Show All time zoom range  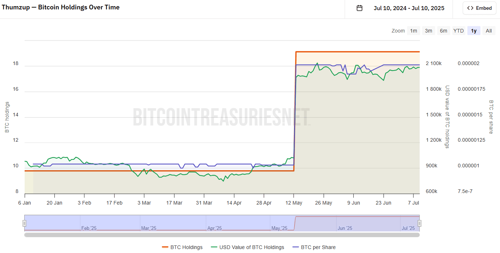pyautogui.click(x=489, y=31)
